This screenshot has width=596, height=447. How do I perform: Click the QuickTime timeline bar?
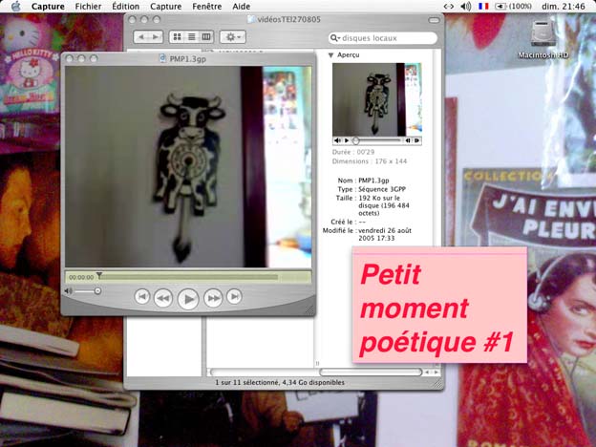tap(188, 277)
